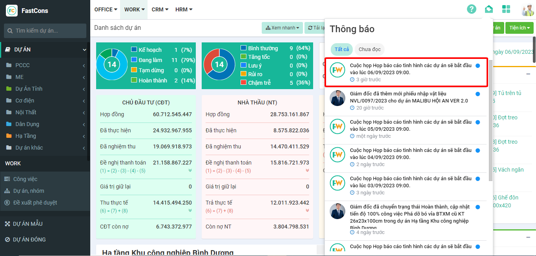Open Đề xuất phê duyệt sidebar item
Image resolution: width=536 pixels, height=256 pixels.
click(x=35, y=203)
